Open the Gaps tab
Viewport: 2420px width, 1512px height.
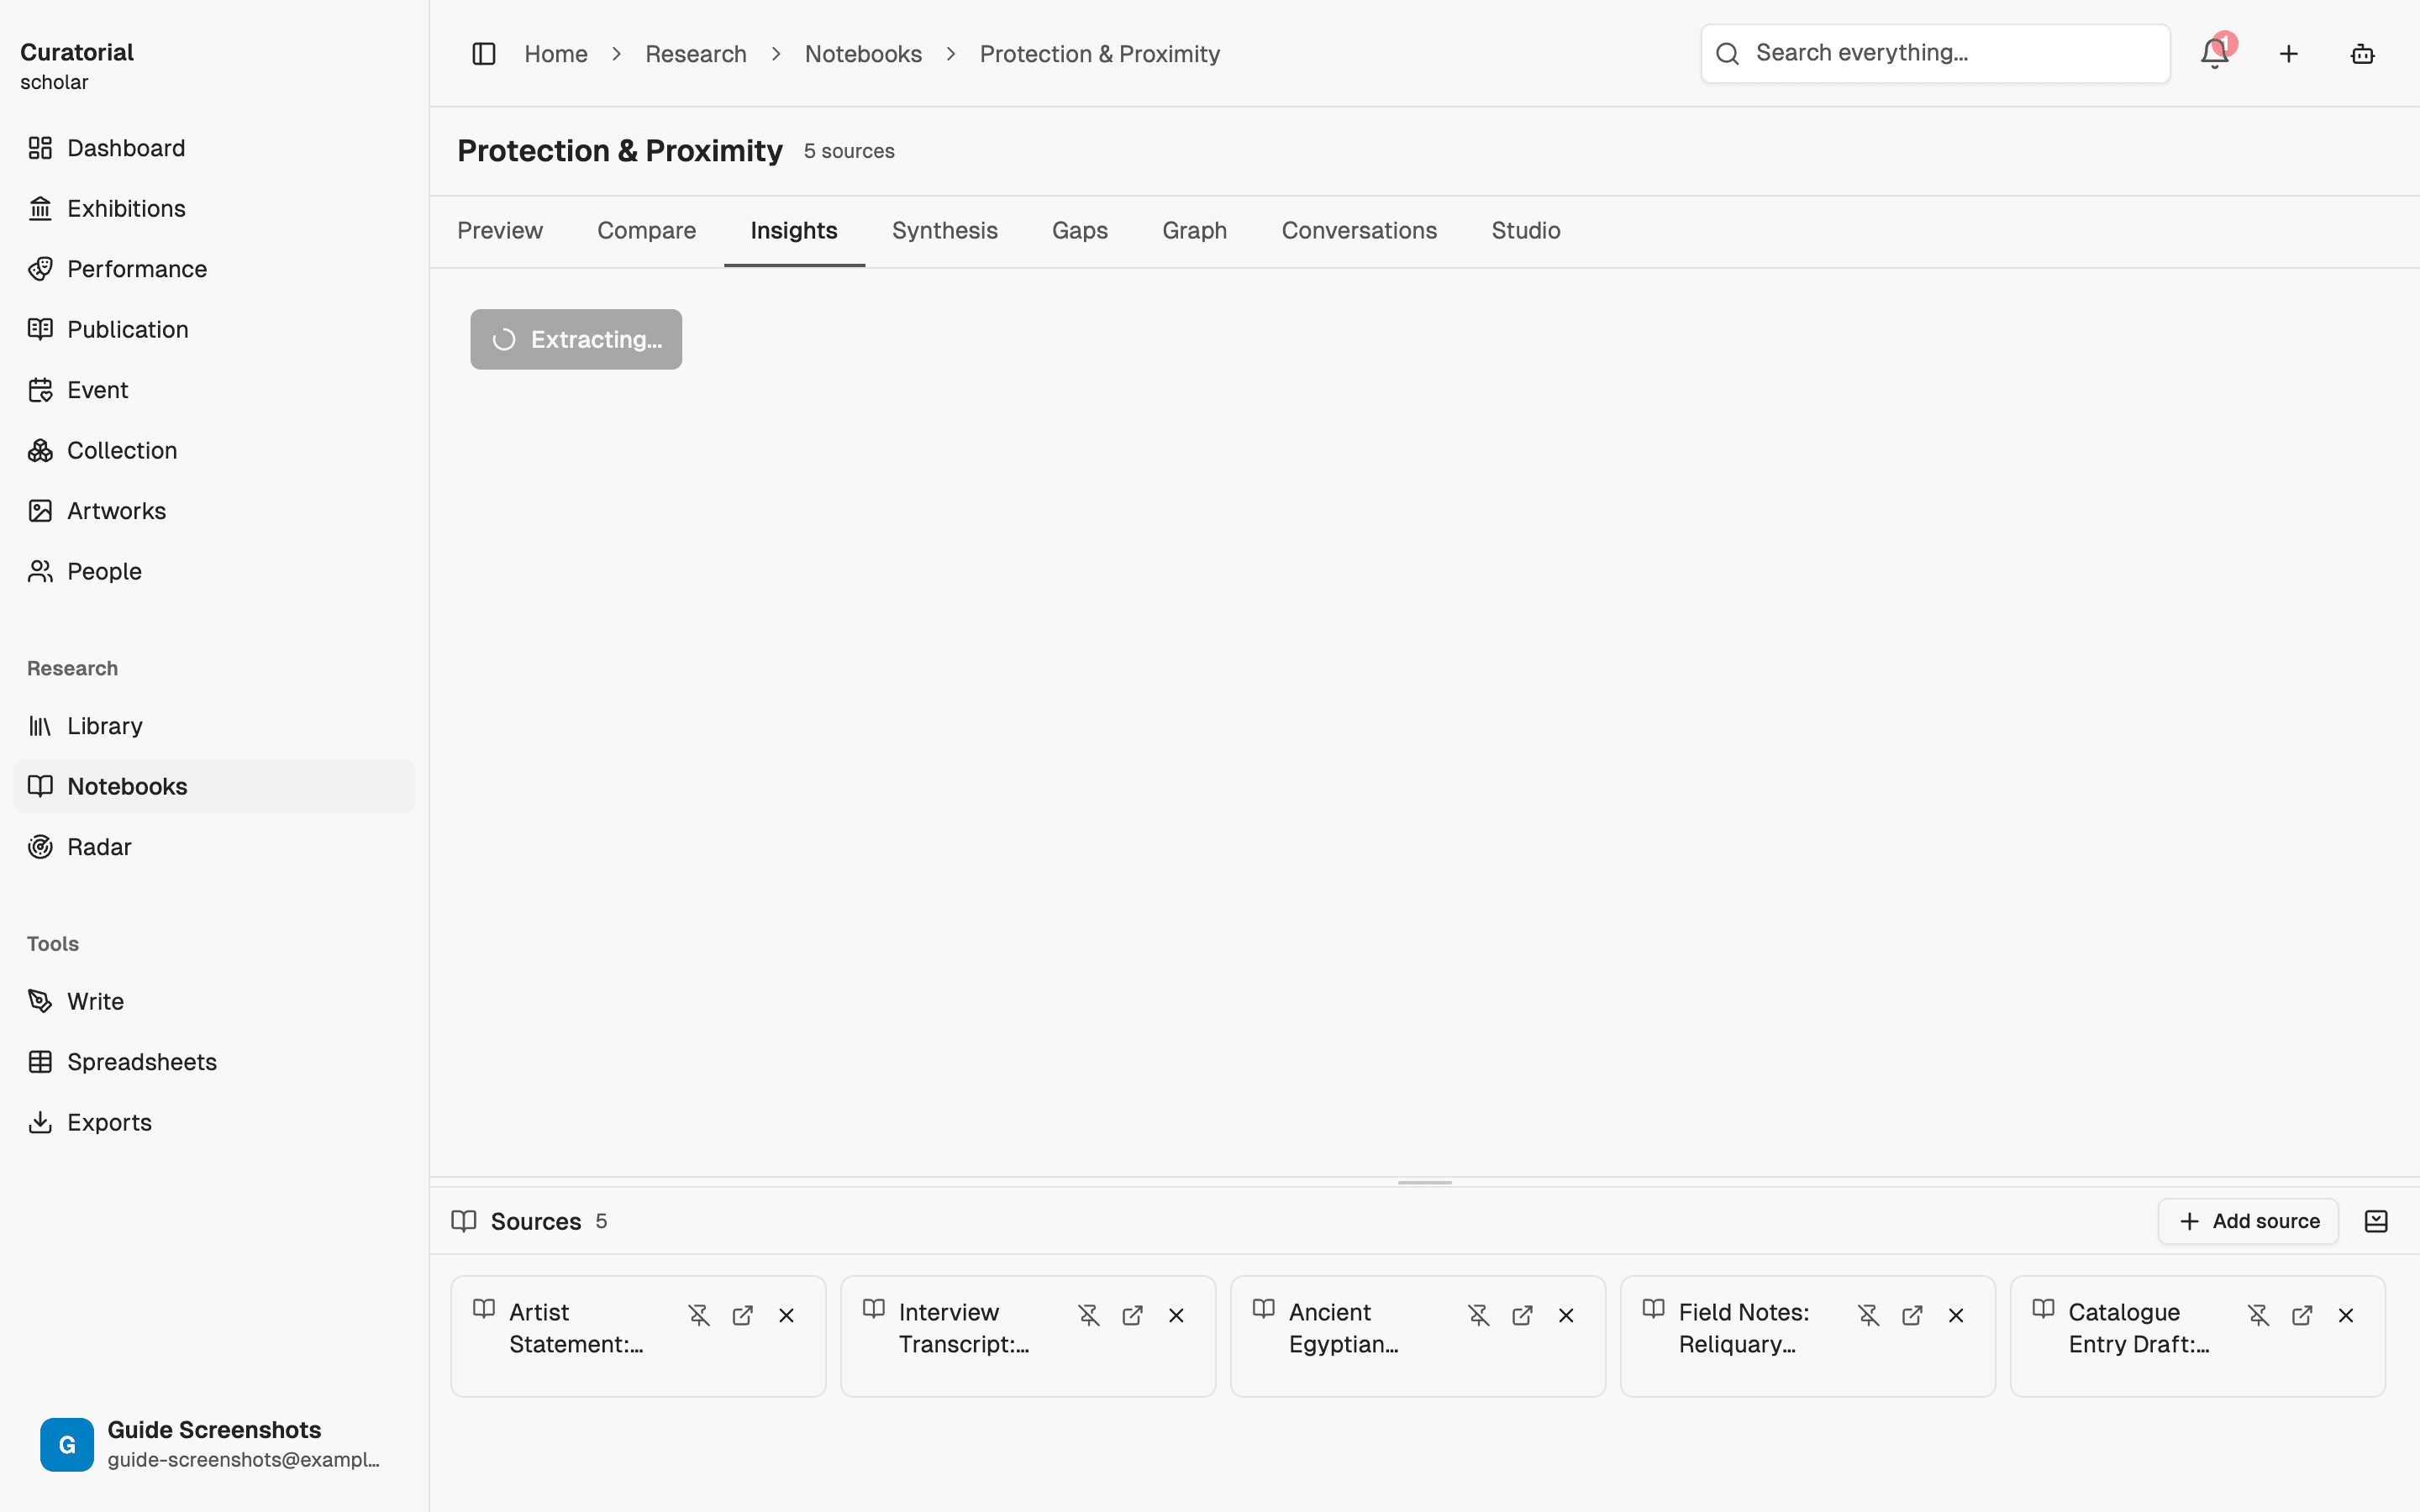[1079, 231]
